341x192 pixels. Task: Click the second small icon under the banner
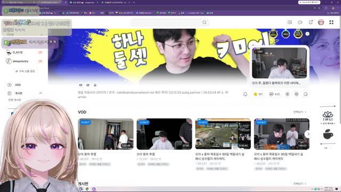point(88,85)
